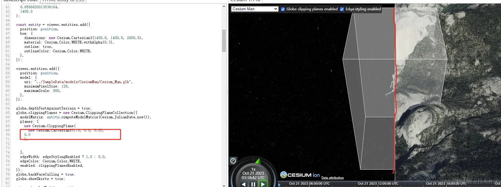Viewport: 501px width, 187px height.
Task: Click the 'planes: [' line
Action: [29, 122]
